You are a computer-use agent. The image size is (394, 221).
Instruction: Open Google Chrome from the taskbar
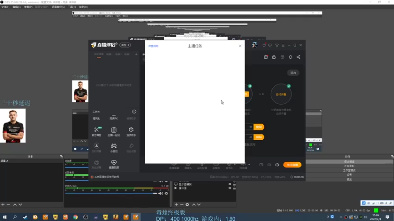pyautogui.click(x=75, y=217)
